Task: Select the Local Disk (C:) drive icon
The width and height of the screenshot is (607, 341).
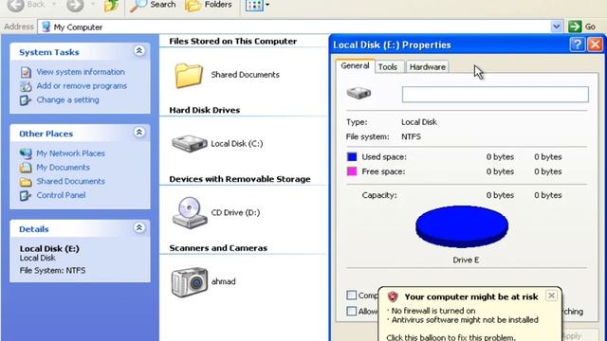Action: (x=190, y=143)
